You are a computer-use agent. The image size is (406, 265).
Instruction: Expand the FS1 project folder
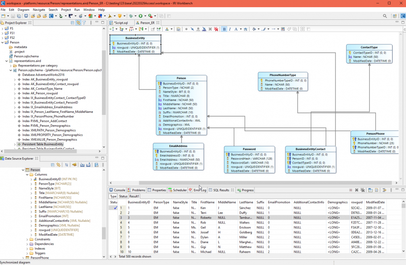coord(3,33)
